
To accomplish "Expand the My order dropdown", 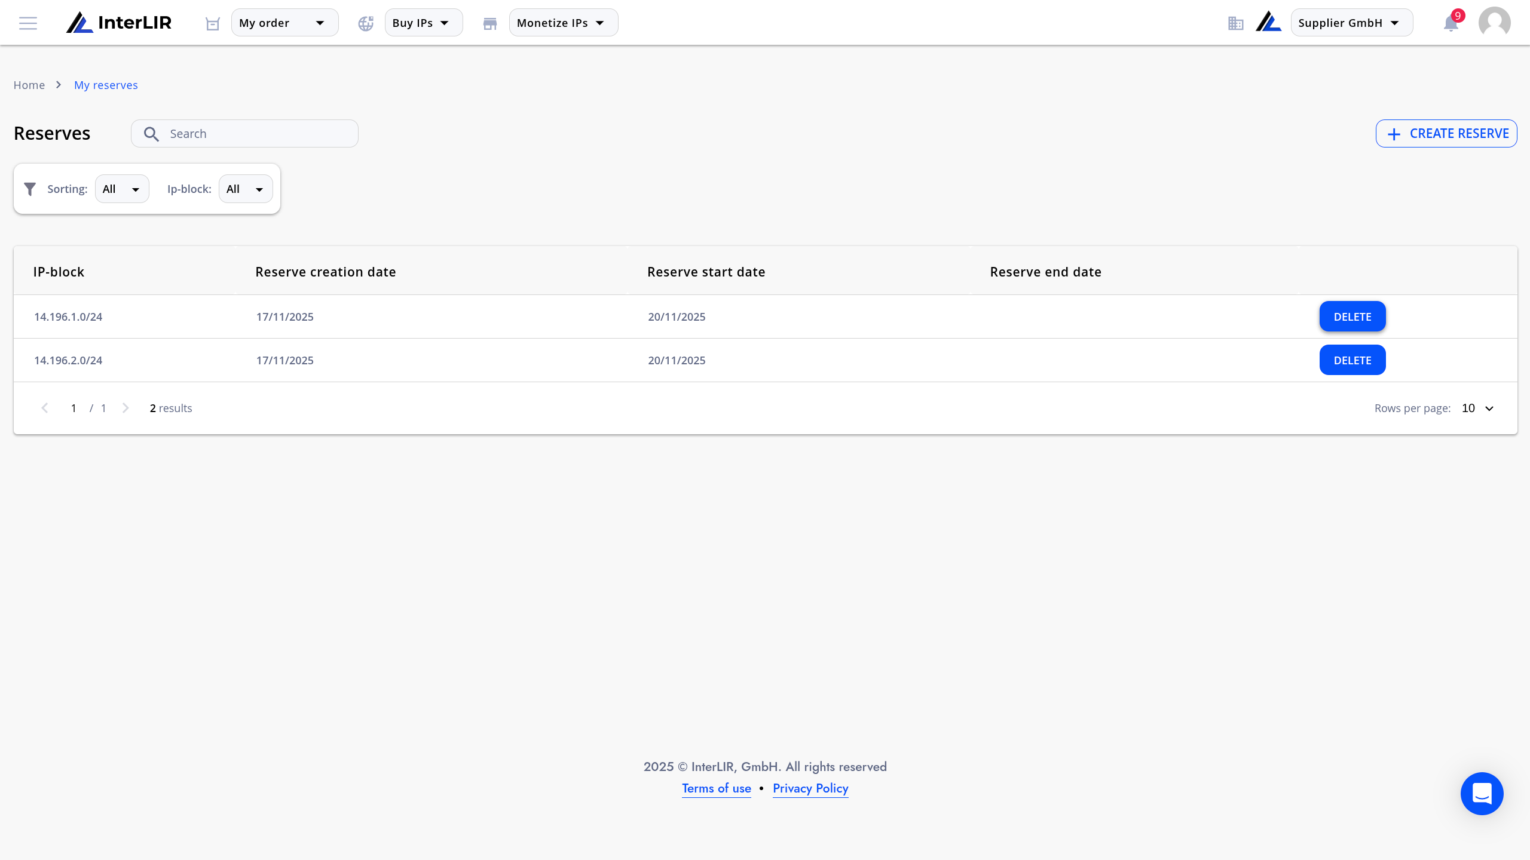I will 285,23.
